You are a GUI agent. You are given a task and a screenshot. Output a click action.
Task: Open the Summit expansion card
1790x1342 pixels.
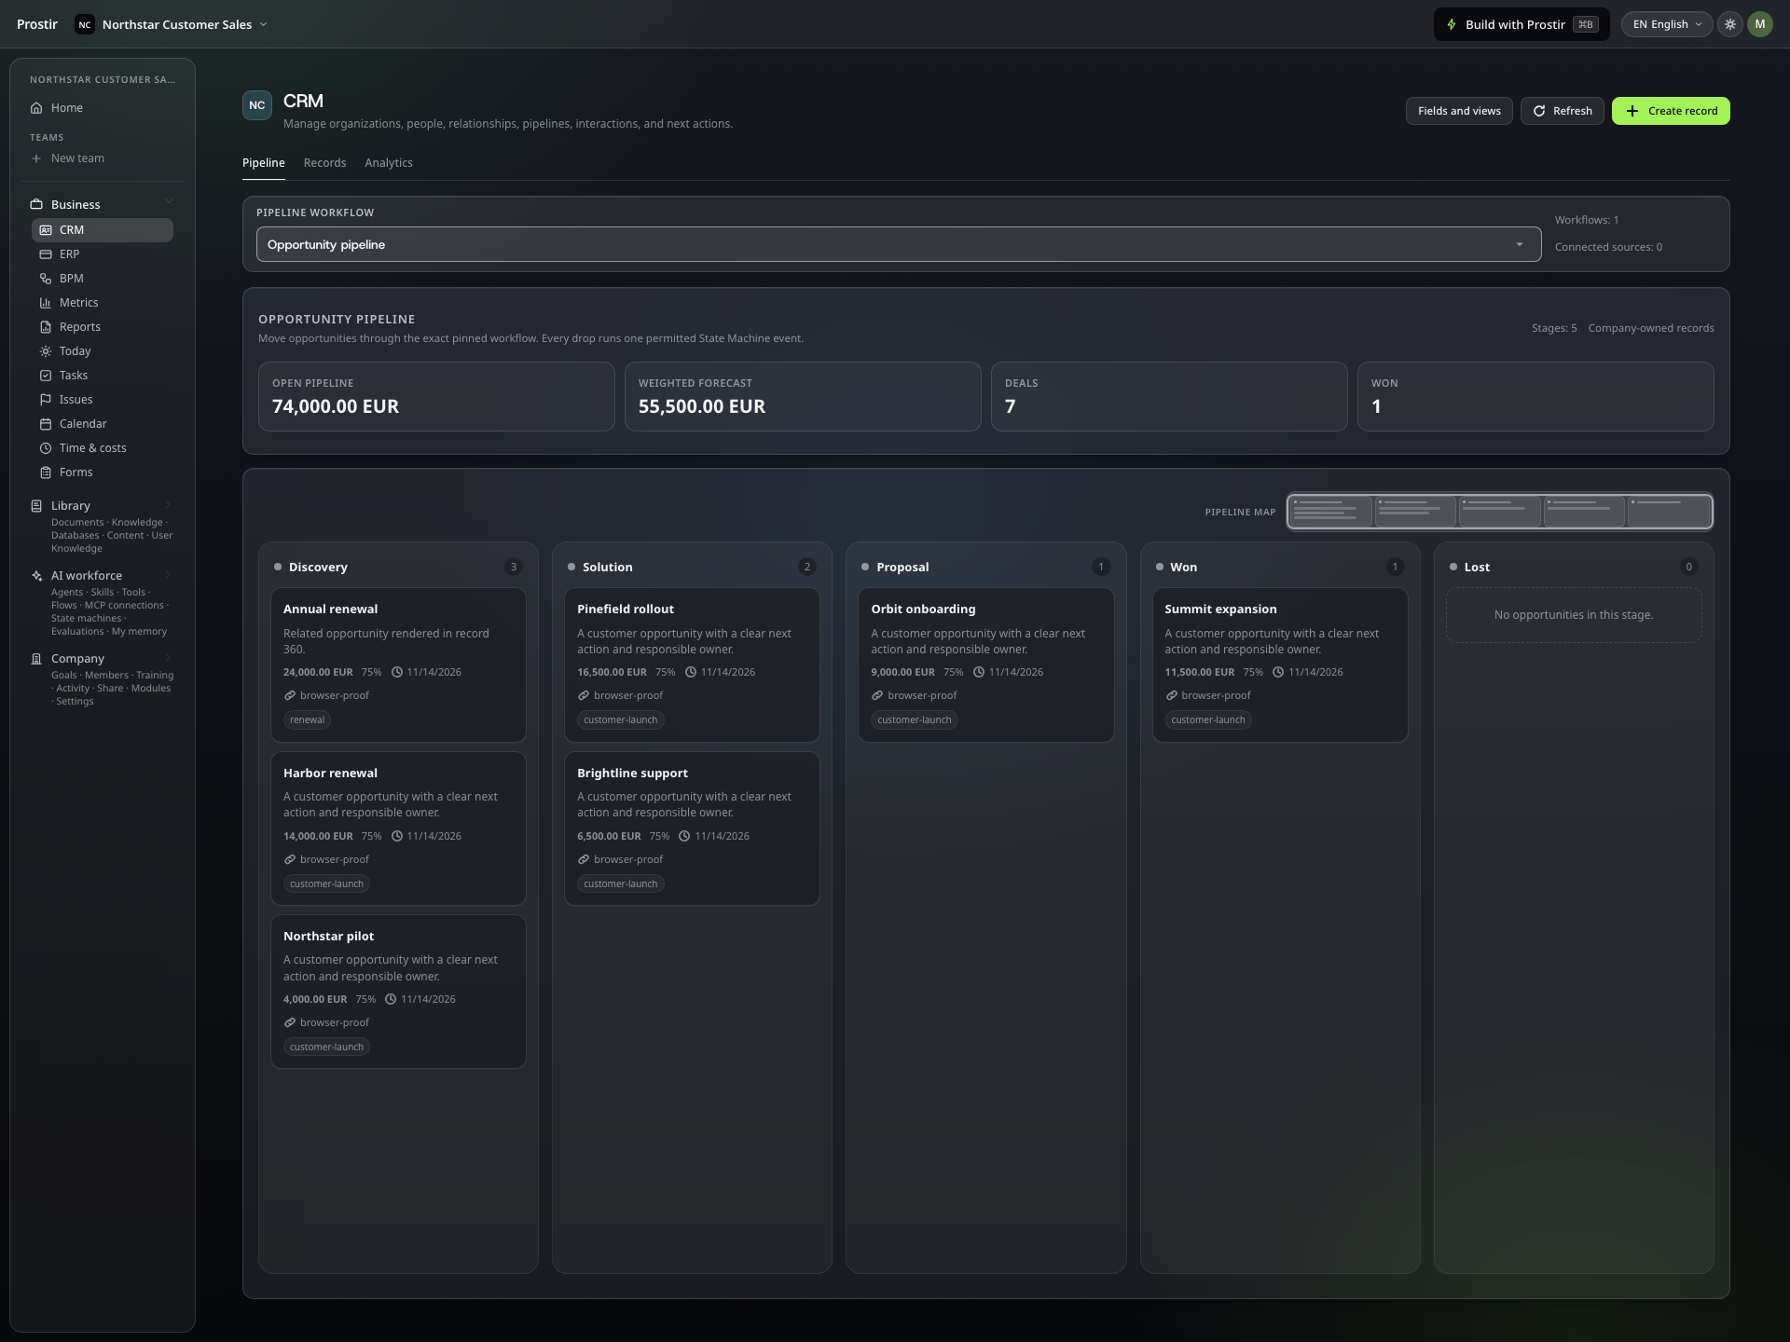pyautogui.click(x=1280, y=664)
